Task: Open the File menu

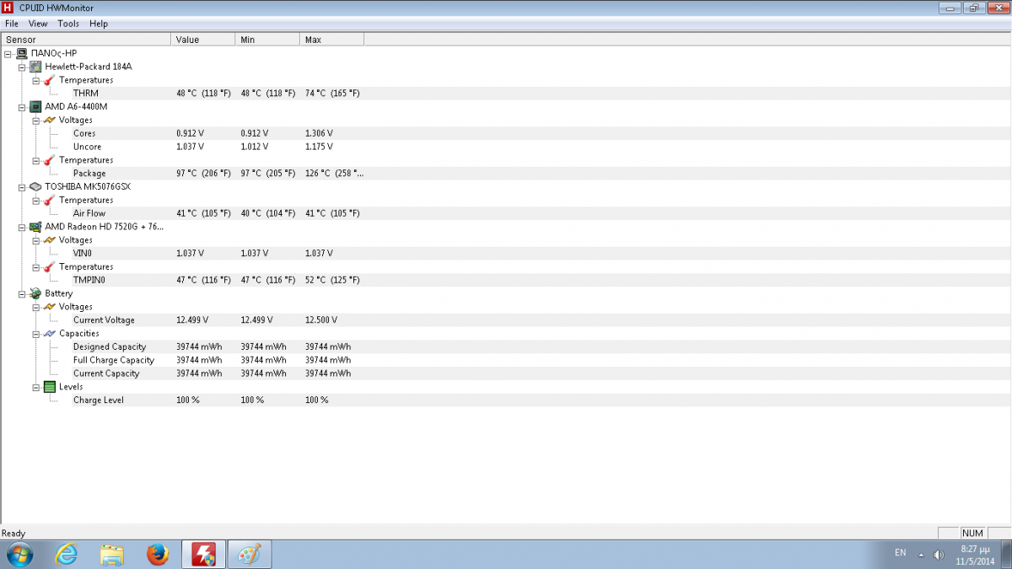Action: pos(12,24)
